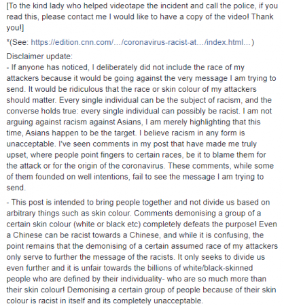Click the line starting 'arbitrary things such as'

(134, 213)
